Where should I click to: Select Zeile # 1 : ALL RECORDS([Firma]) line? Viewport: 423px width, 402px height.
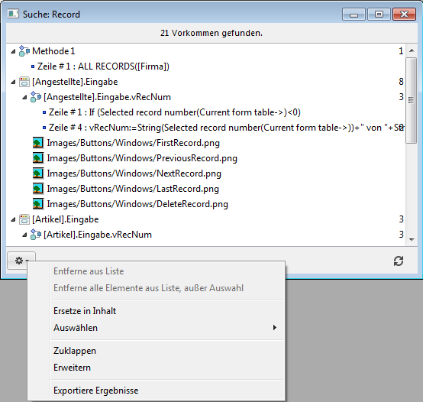tap(103, 66)
